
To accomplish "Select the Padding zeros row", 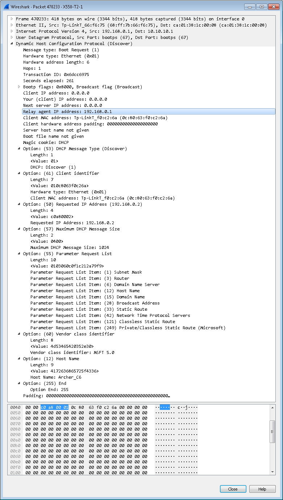I will 97,396.
